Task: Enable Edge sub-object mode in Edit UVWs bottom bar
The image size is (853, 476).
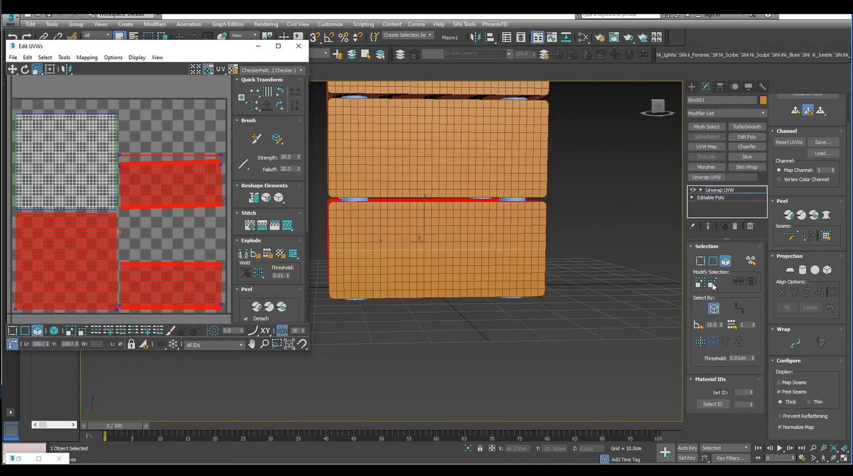Action: 25,330
